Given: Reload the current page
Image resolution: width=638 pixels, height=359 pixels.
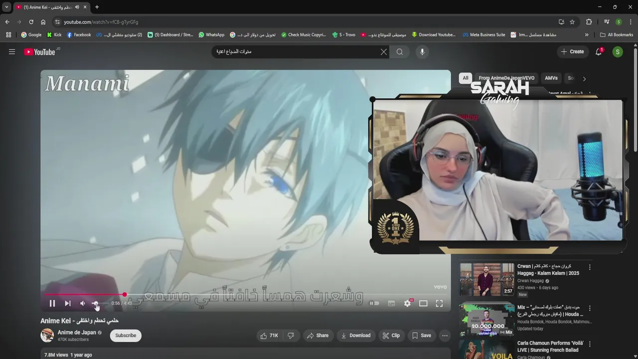Looking at the screenshot, I should (31, 22).
